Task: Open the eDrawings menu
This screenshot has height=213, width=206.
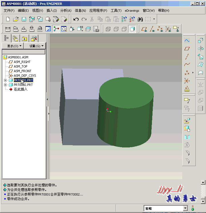Action: click(x=132, y=11)
